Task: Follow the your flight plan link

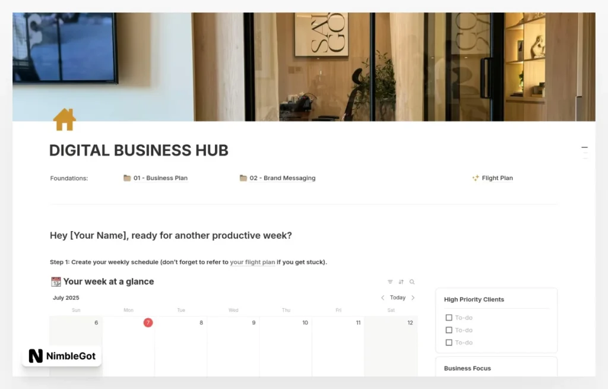Action: [x=252, y=262]
